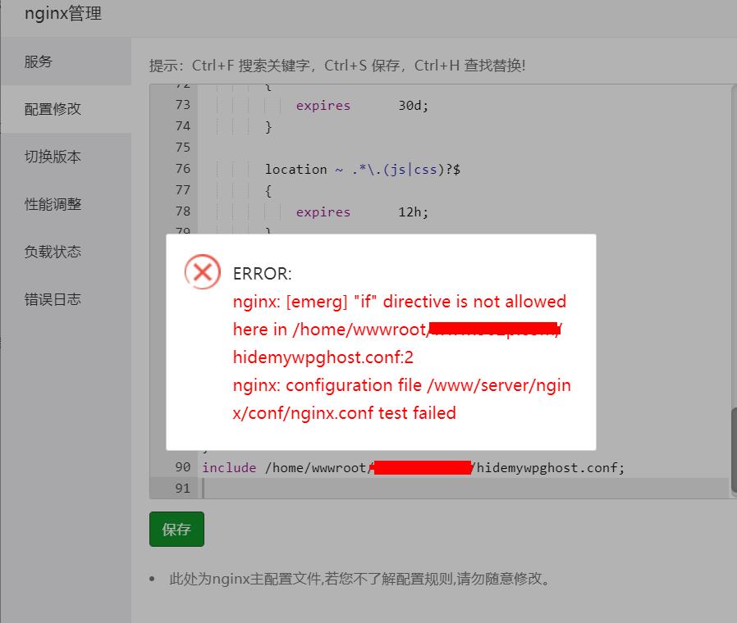Switch to 切换版本 tab

(66, 157)
